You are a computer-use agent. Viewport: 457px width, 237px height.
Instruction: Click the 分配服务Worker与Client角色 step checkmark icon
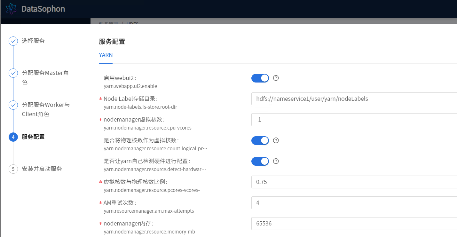tap(13, 105)
